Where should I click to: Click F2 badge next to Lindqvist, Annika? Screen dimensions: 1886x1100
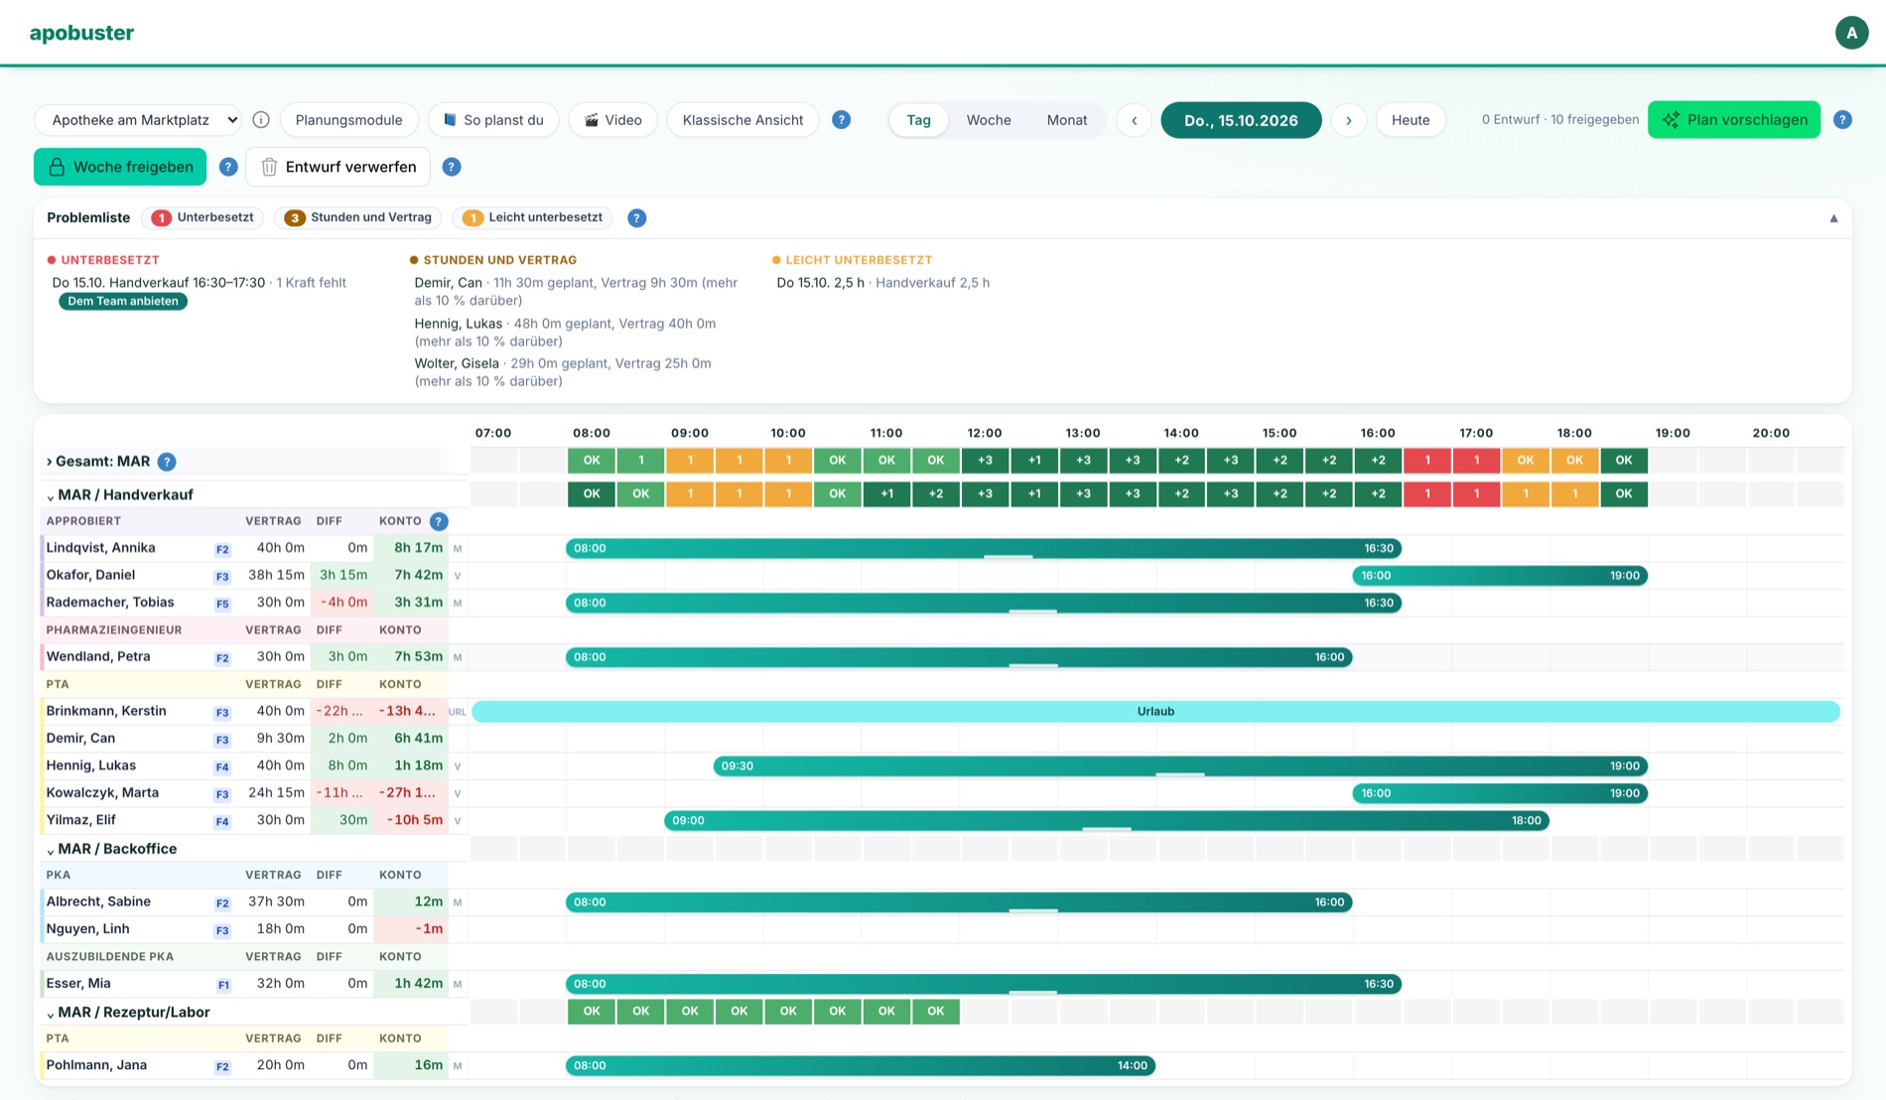[x=222, y=549]
